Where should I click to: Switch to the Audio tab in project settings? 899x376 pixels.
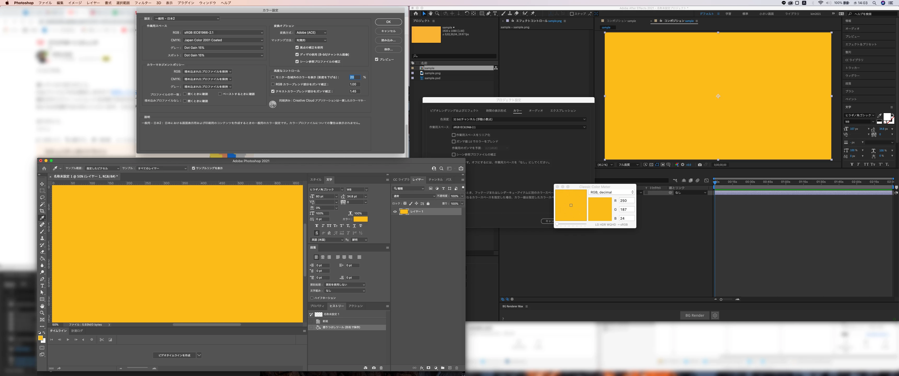[535, 110]
